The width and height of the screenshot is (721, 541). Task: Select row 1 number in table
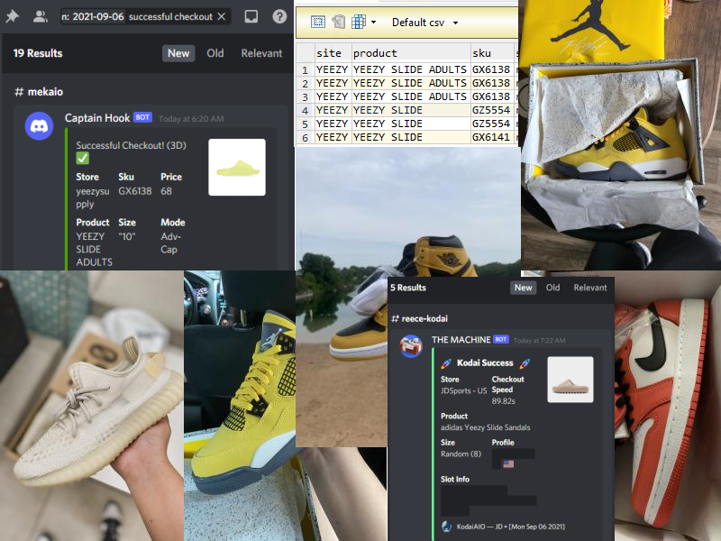point(305,70)
